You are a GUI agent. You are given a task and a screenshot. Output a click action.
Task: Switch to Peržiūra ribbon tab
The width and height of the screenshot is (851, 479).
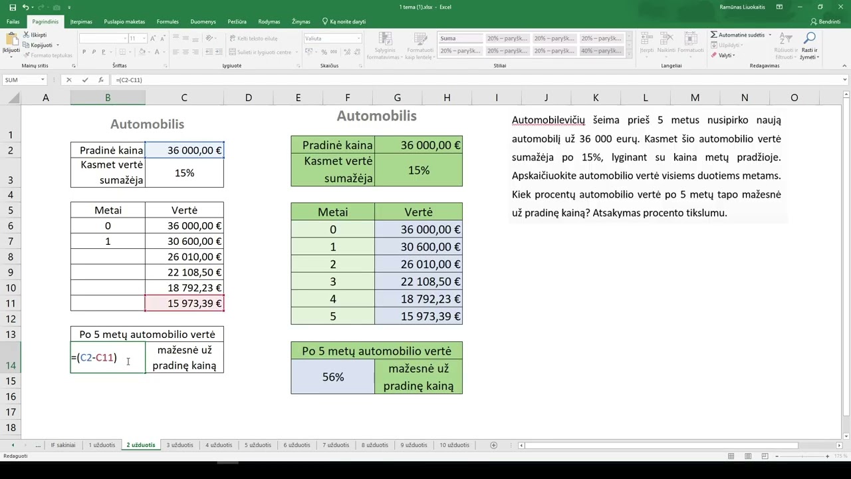coord(237,21)
